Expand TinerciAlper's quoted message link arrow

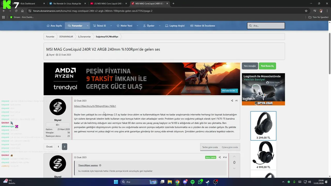click(100, 165)
